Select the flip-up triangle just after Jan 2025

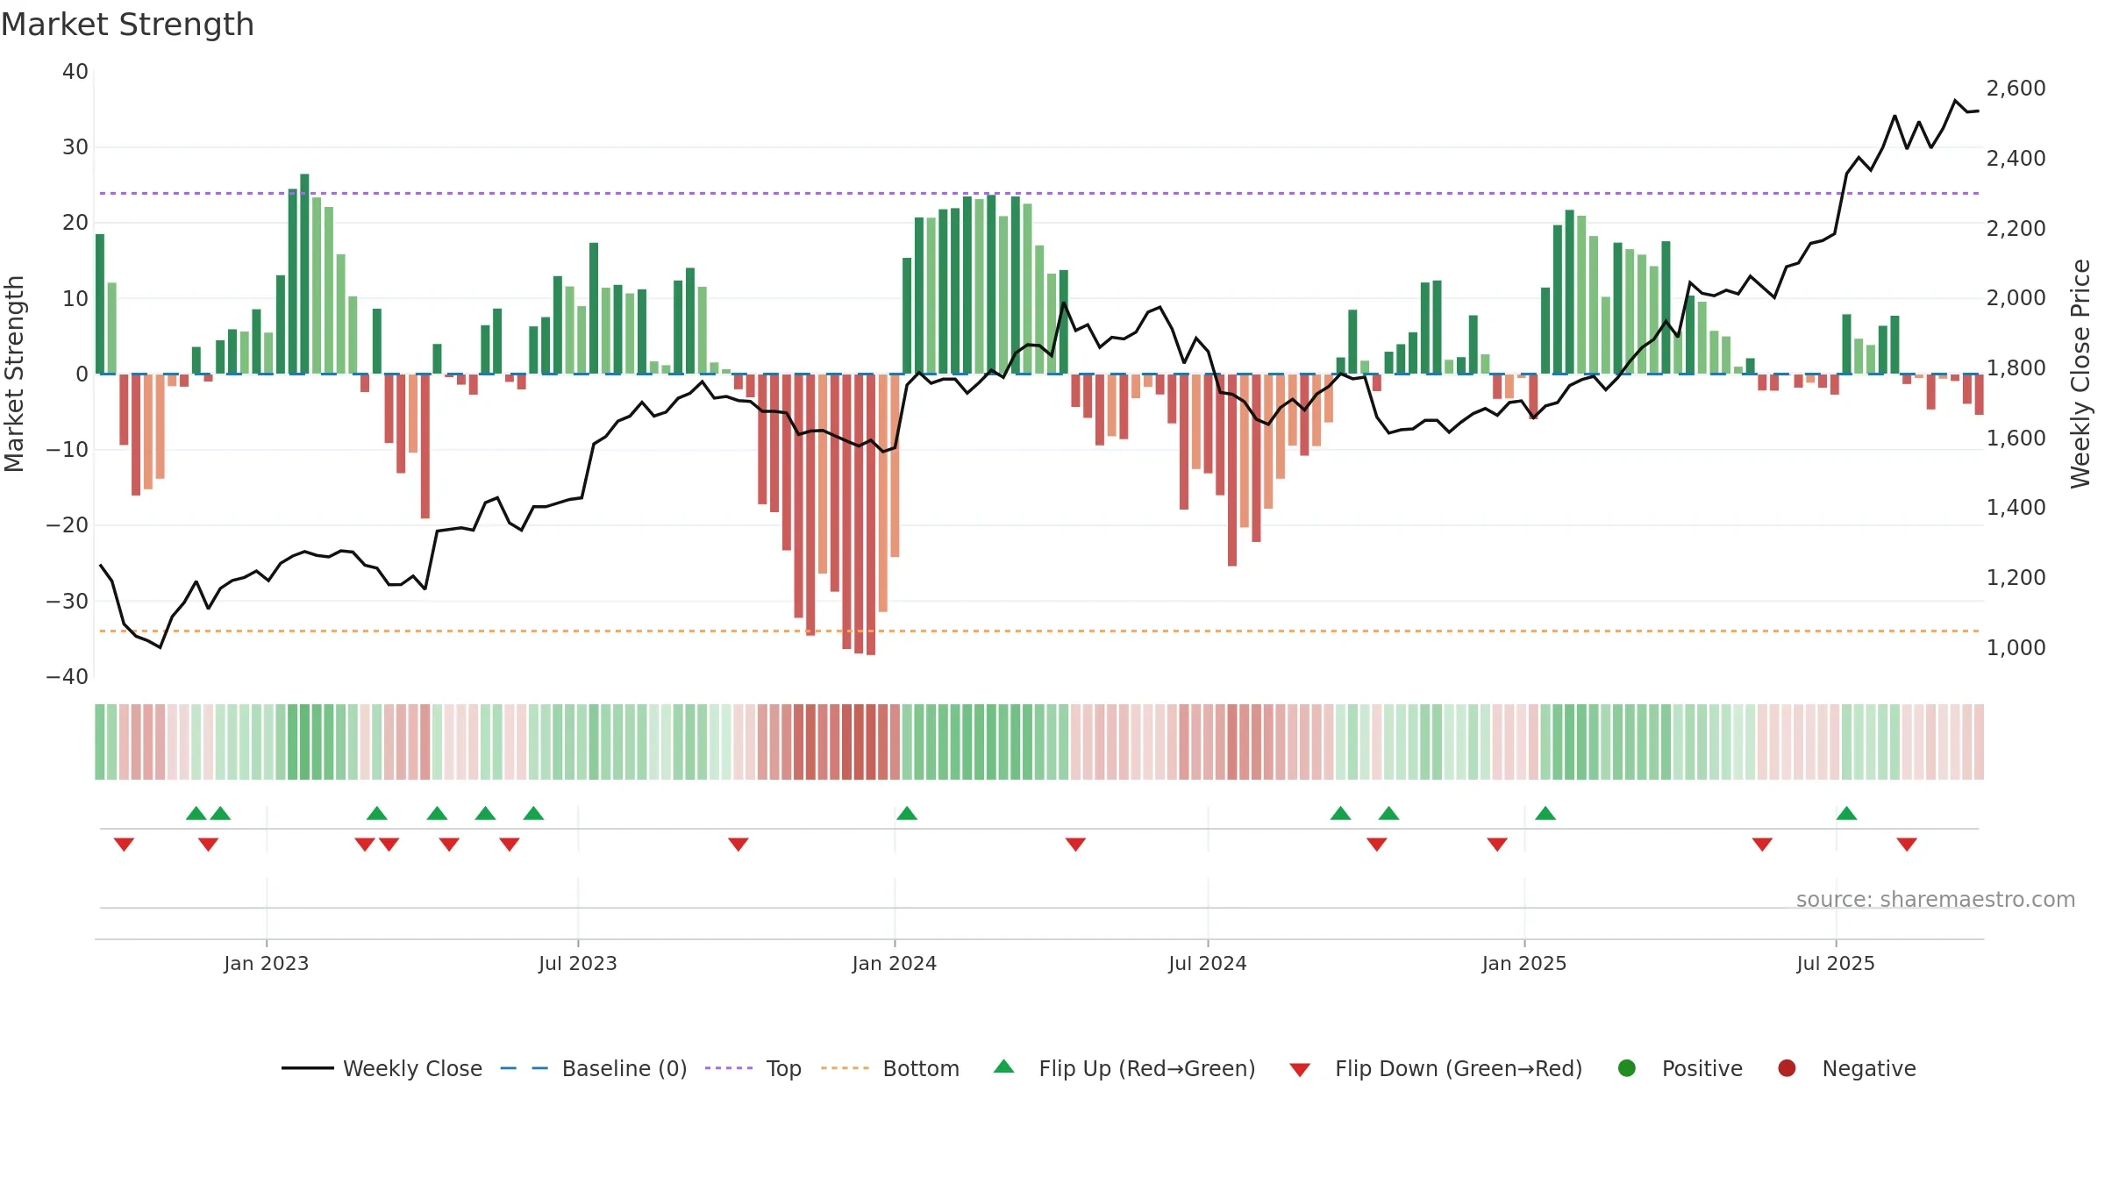pos(1545,814)
